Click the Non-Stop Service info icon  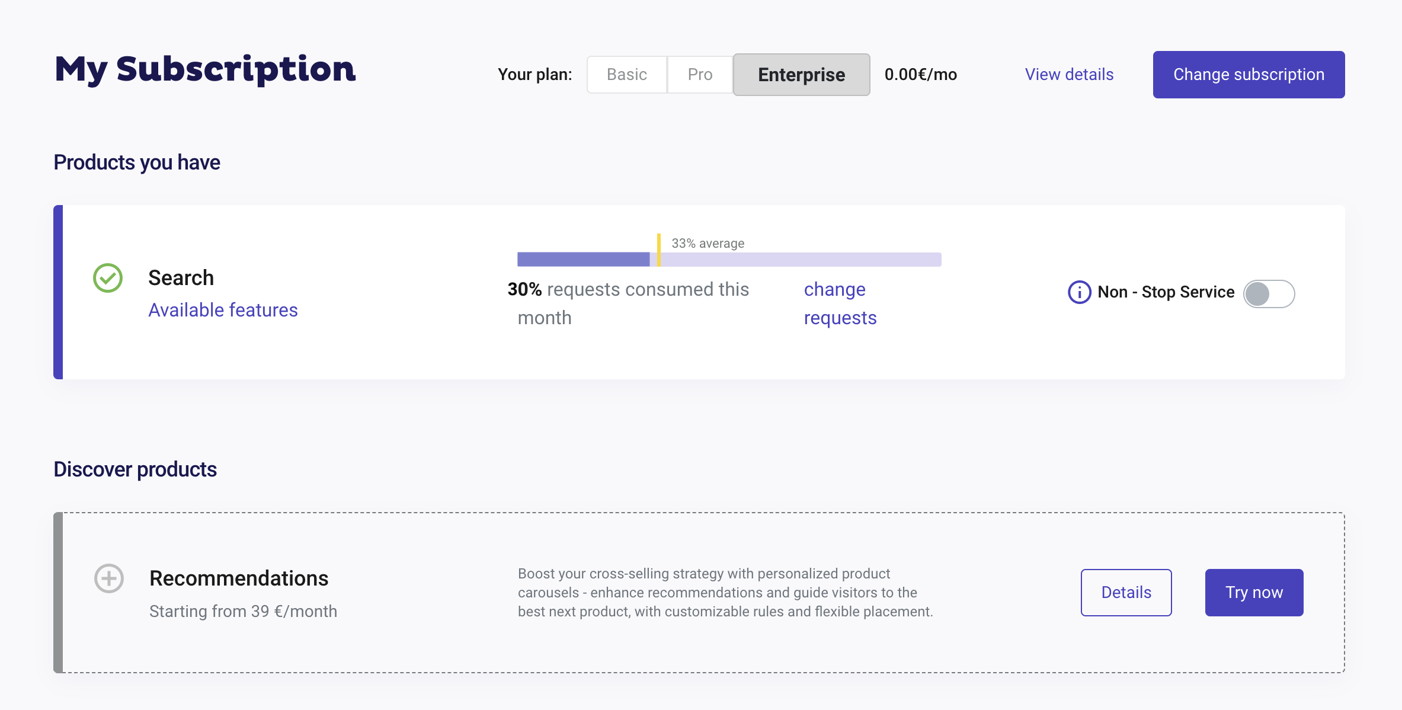1079,292
